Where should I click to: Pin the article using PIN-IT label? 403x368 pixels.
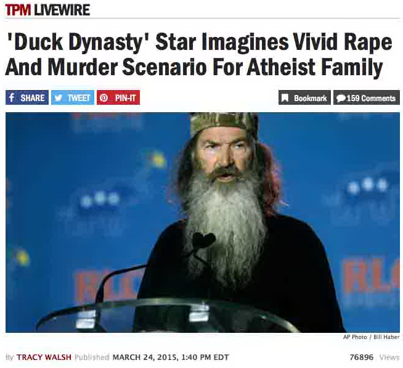point(126,98)
